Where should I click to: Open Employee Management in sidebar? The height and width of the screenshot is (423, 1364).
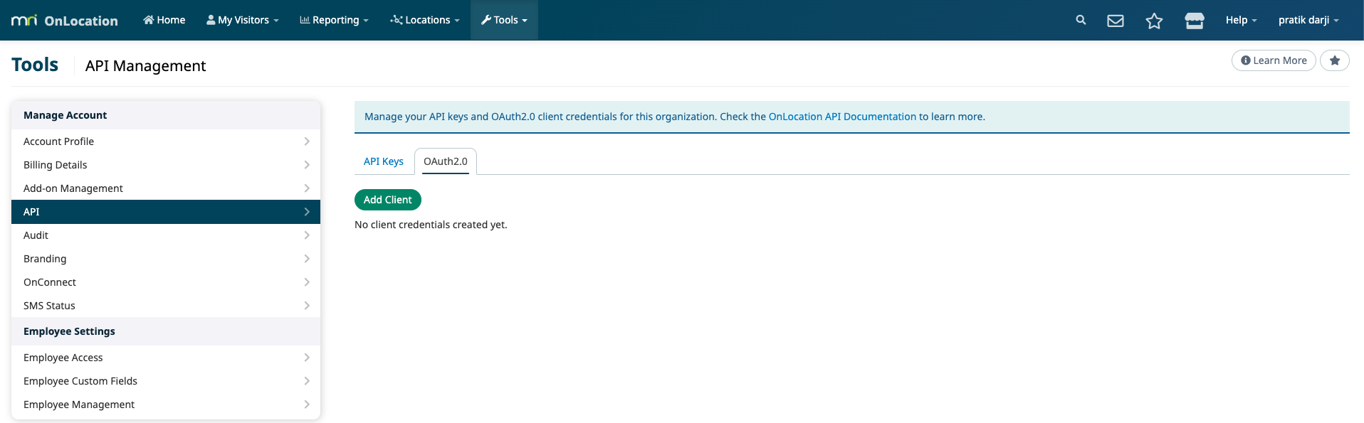pos(166,405)
